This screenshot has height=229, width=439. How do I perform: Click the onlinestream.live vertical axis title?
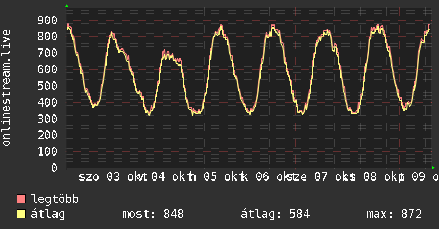click(6, 88)
